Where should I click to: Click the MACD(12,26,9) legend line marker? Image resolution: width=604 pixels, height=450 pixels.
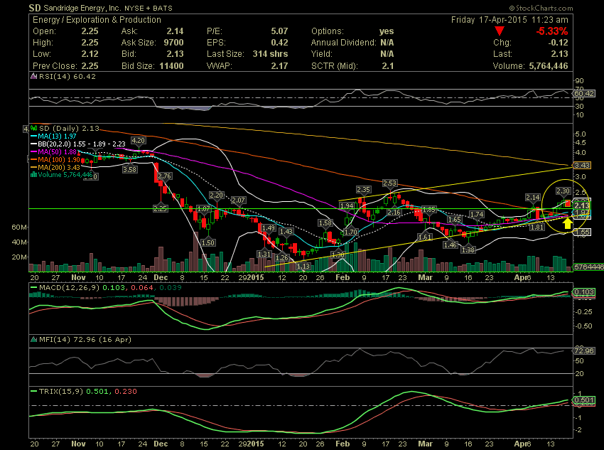33,287
